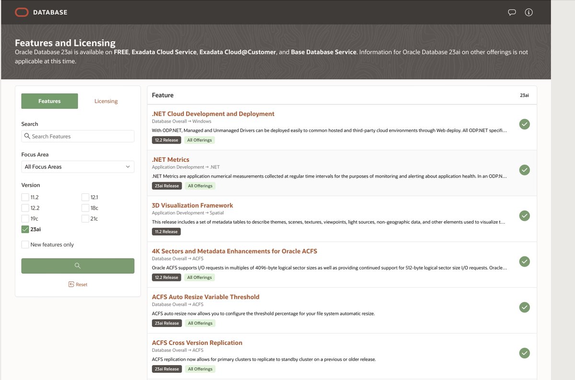
Task: Click the Oracle logo in the header
Action: coord(22,12)
